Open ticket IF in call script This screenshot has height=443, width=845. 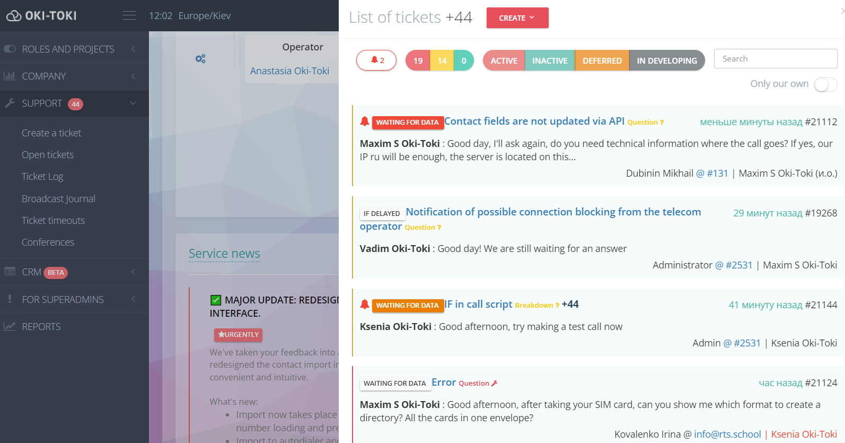478,304
